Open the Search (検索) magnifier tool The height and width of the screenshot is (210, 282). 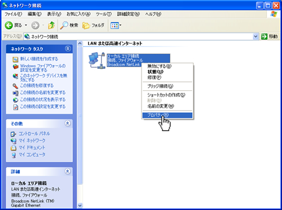click(69, 25)
